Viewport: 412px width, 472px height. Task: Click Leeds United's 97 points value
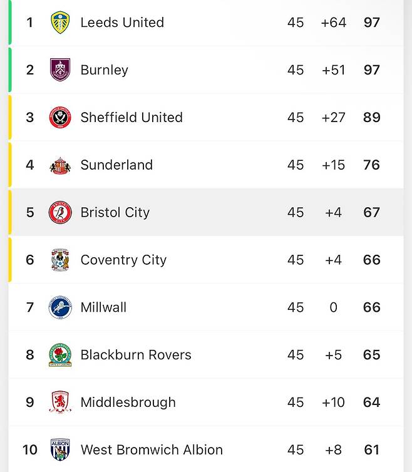[371, 23]
